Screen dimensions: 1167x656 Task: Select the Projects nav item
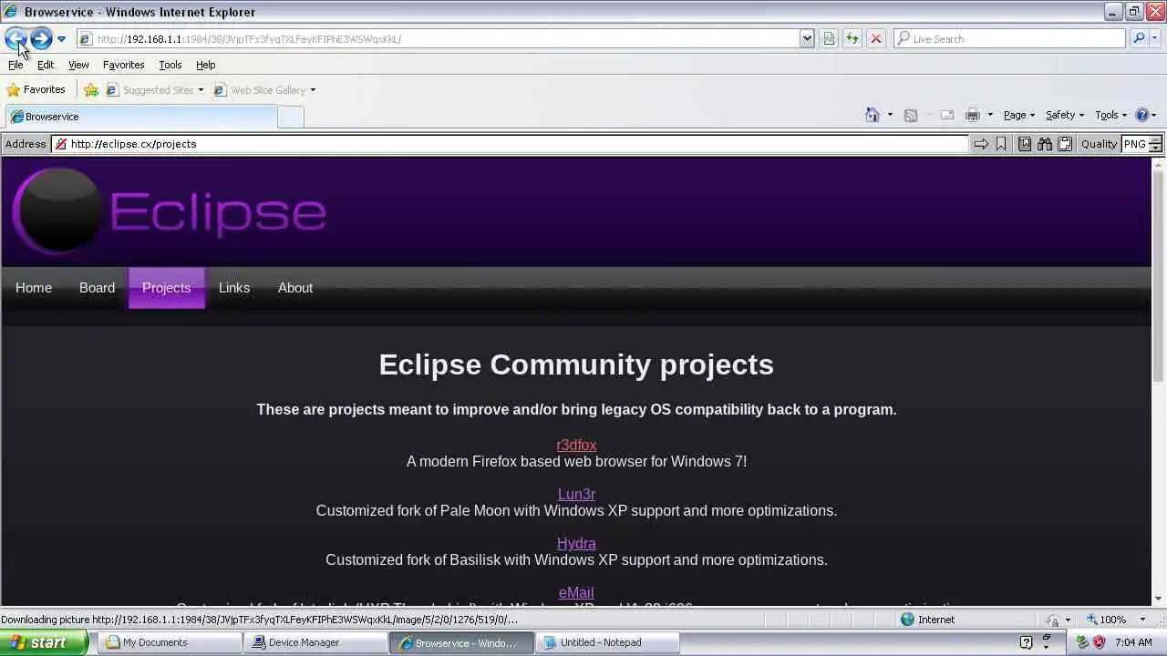point(167,288)
